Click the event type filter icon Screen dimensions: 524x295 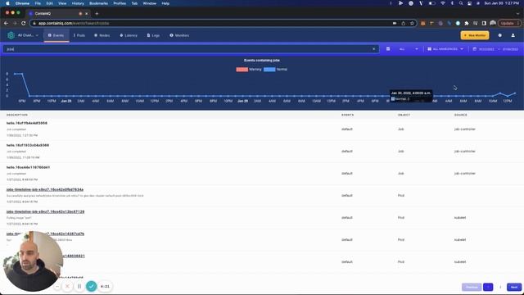click(x=388, y=49)
